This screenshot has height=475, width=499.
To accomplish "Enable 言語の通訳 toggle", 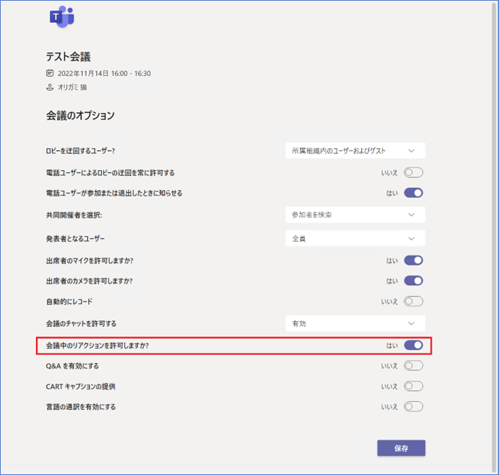I will 413,406.
